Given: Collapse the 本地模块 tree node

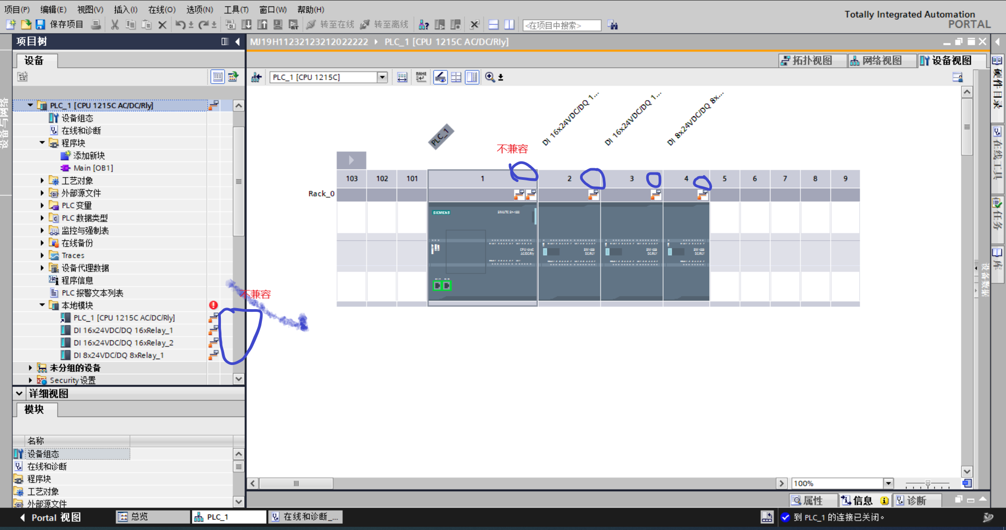Looking at the screenshot, I should click(x=43, y=305).
